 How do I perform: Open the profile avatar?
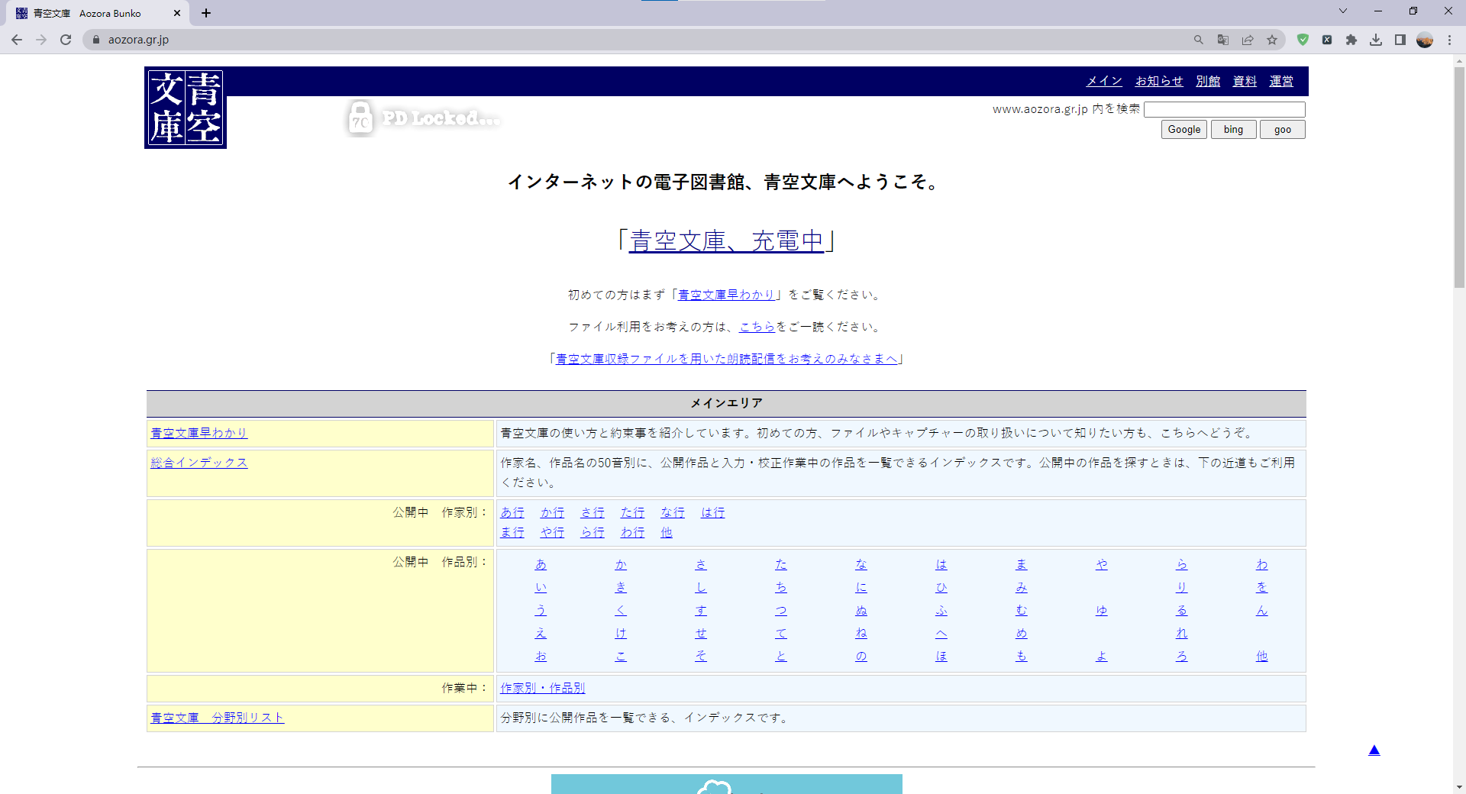pos(1425,40)
